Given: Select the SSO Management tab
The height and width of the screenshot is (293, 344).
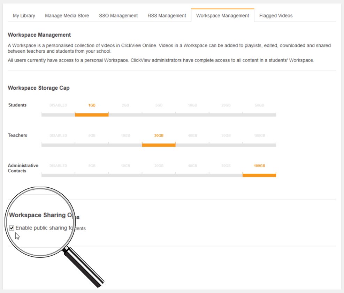Looking at the screenshot, I should 118,15.
